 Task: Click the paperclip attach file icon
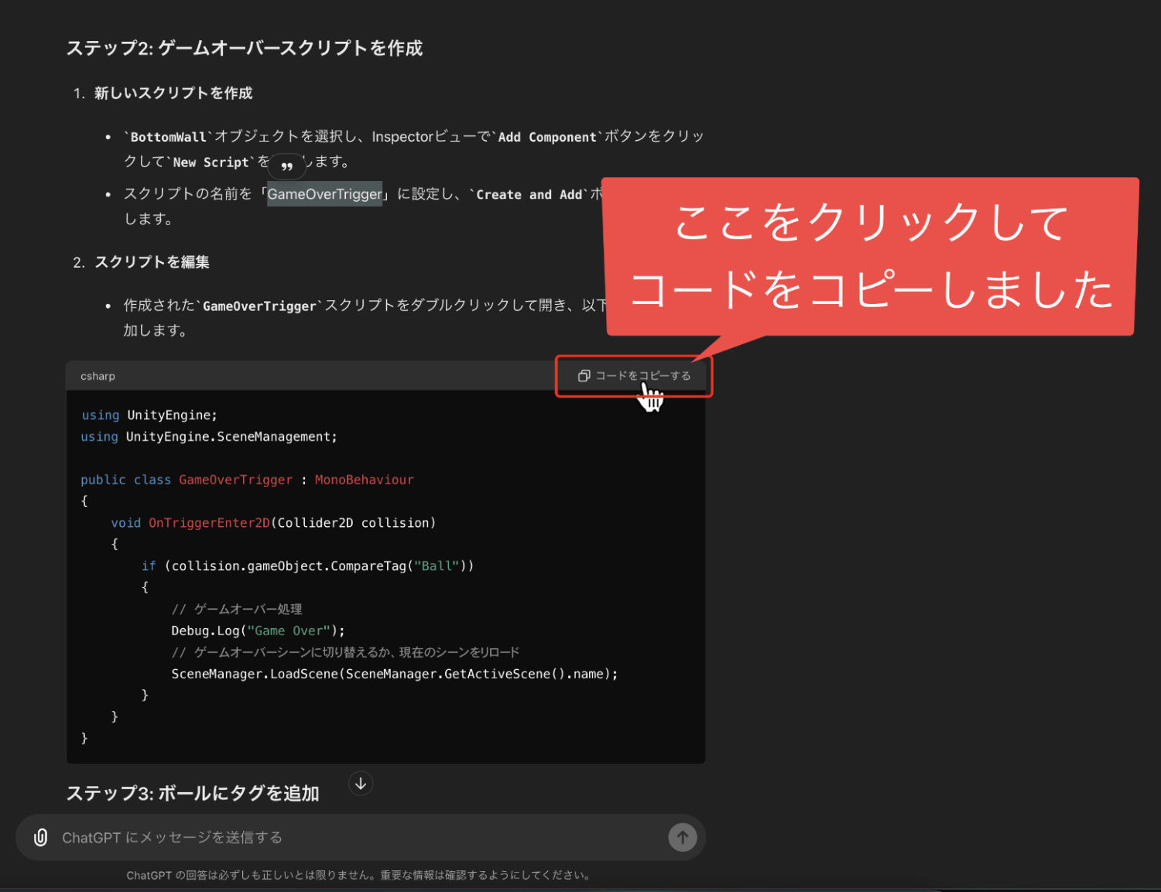(x=41, y=837)
